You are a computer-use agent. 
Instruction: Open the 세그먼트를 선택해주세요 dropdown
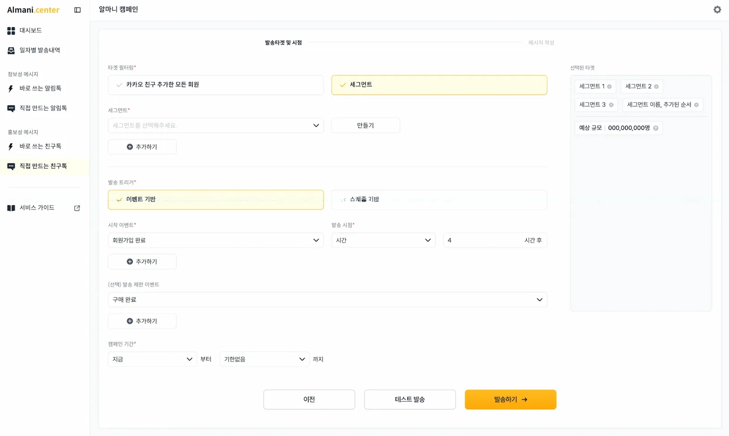coord(216,125)
